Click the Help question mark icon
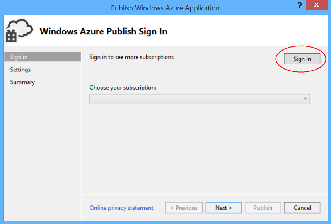This screenshot has width=331, height=224. click(x=299, y=5)
